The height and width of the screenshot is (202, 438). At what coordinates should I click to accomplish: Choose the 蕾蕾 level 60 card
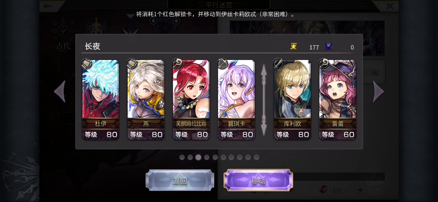(x=337, y=100)
